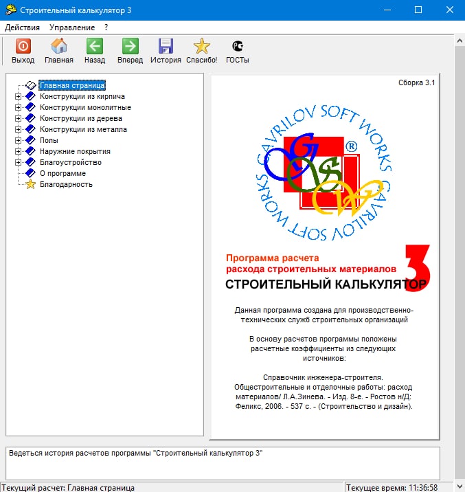Click book icon next to Конструкции из дерева

coord(30,118)
